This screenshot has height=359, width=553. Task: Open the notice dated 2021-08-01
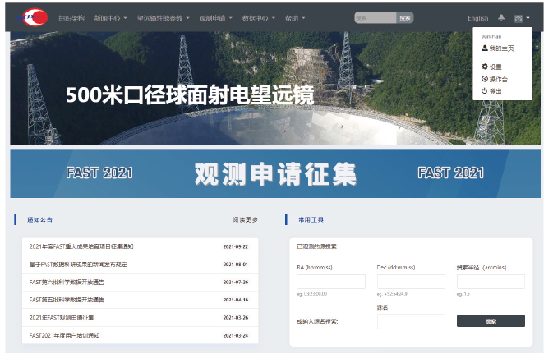(140, 265)
